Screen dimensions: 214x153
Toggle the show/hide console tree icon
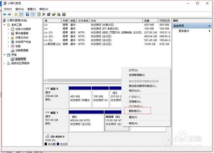[x=21, y=14]
